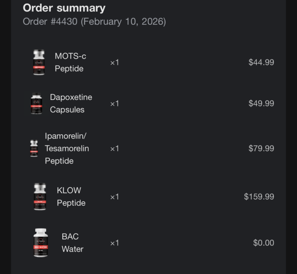
Task: Click the ×1 quantity beside MOTS-c Peptide
Action: 114,62
